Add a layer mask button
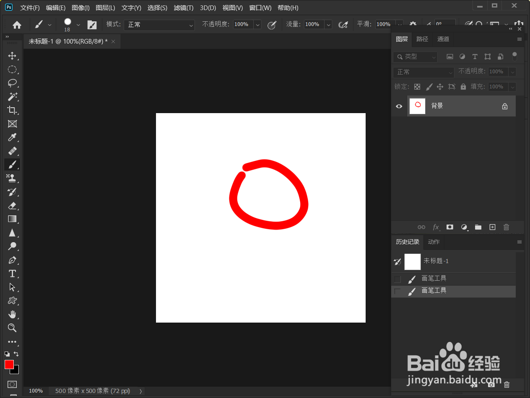This screenshot has width=530, height=398. [x=450, y=227]
